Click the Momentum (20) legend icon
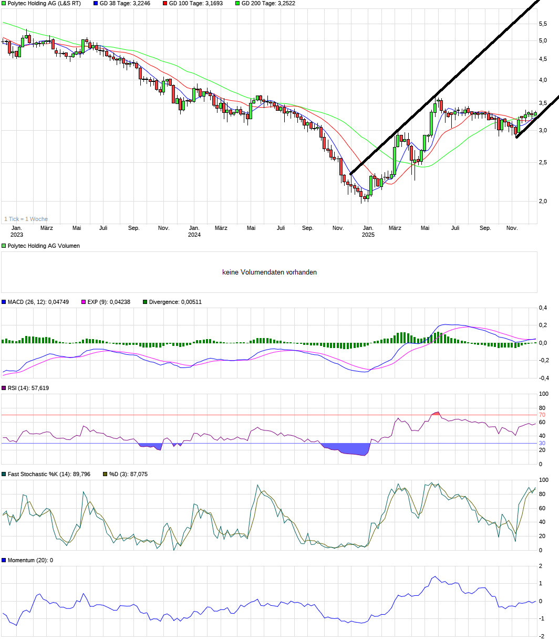559x642 pixels. click(x=4, y=561)
